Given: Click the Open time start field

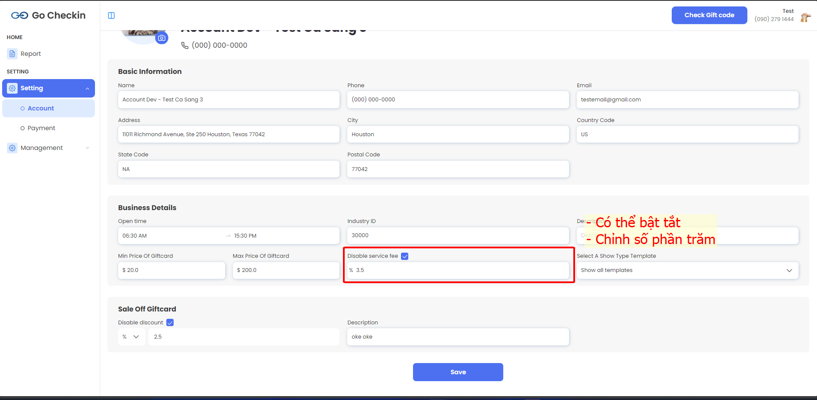Looking at the screenshot, I should click(172, 236).
